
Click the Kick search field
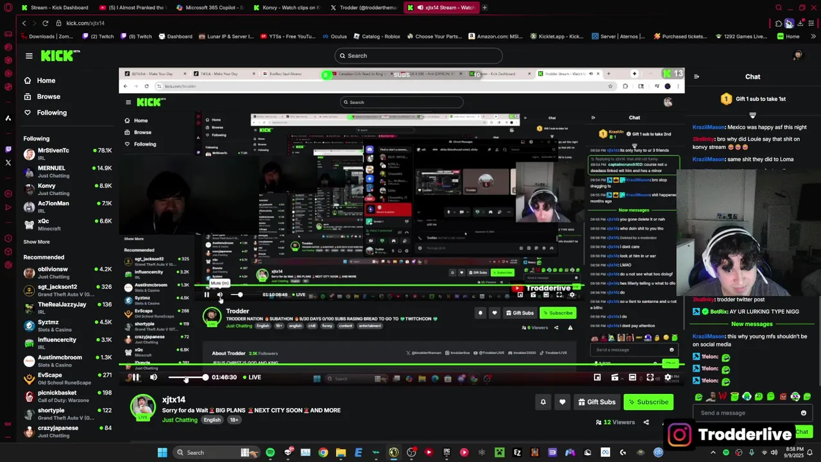pyautogui.click(x=418, y=56)
